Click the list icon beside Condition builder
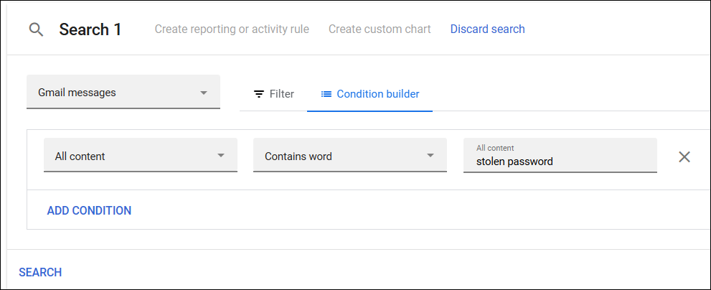The width and height of the screenshot is (711, 290). [x=326, y=94]
